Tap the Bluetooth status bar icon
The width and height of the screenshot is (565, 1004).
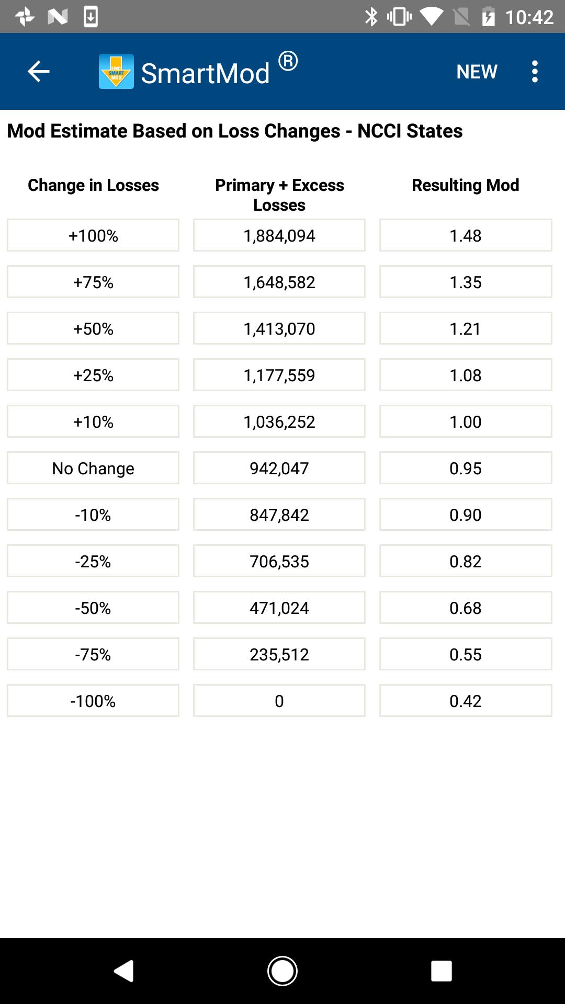371,17
